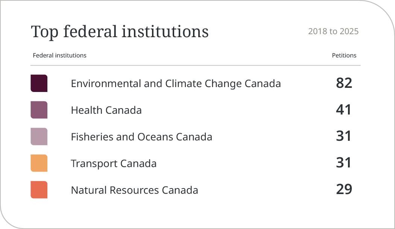The height and width of the screenshot is (229, 395).
Task: Select the Health Canada label
Action: (x=106, y=110)
